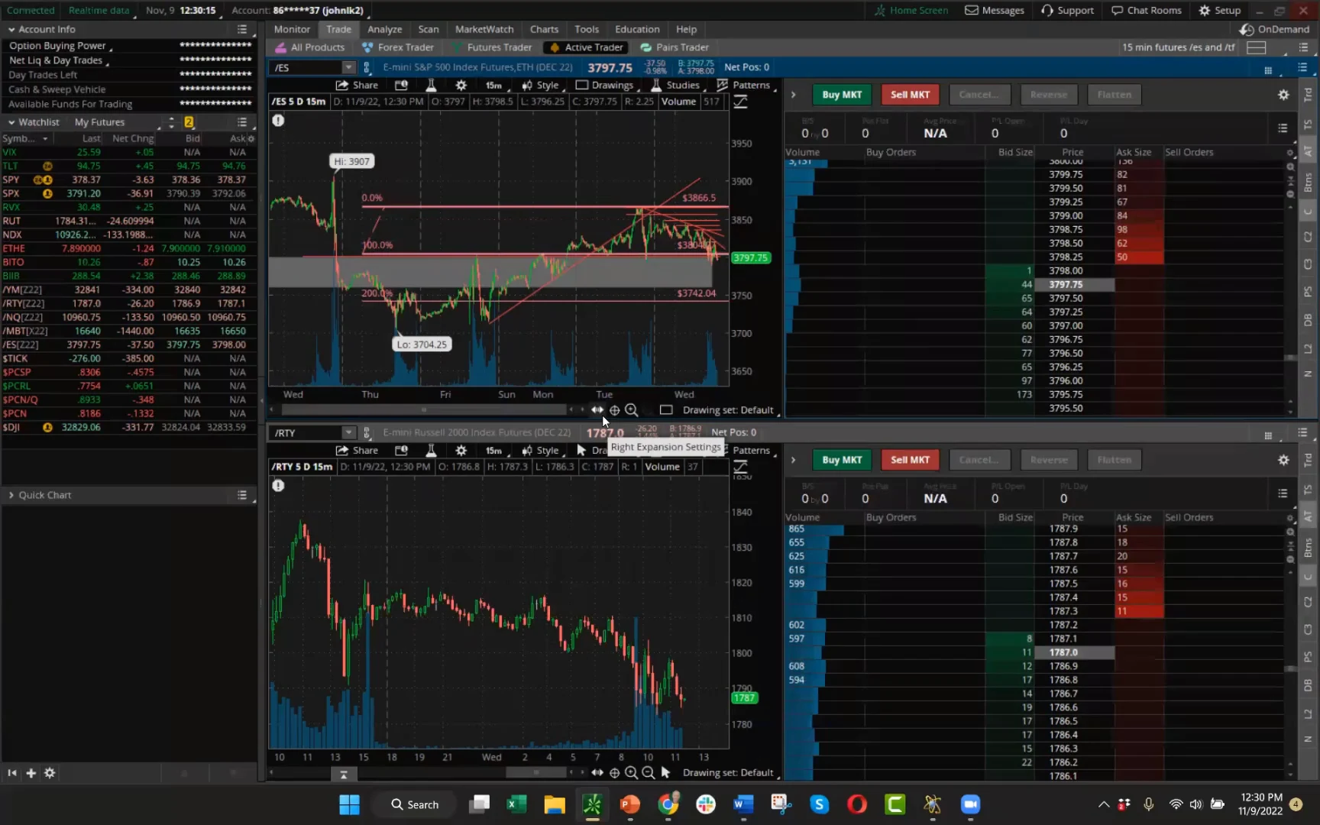Switch to the Monitor tab
This screenshot has width=1320, height=825.
tap(292, 29)
